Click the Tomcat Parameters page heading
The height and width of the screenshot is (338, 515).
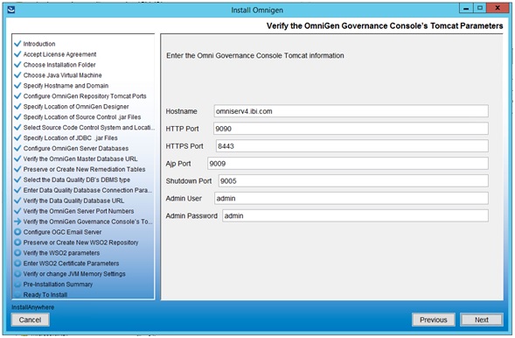385,25
